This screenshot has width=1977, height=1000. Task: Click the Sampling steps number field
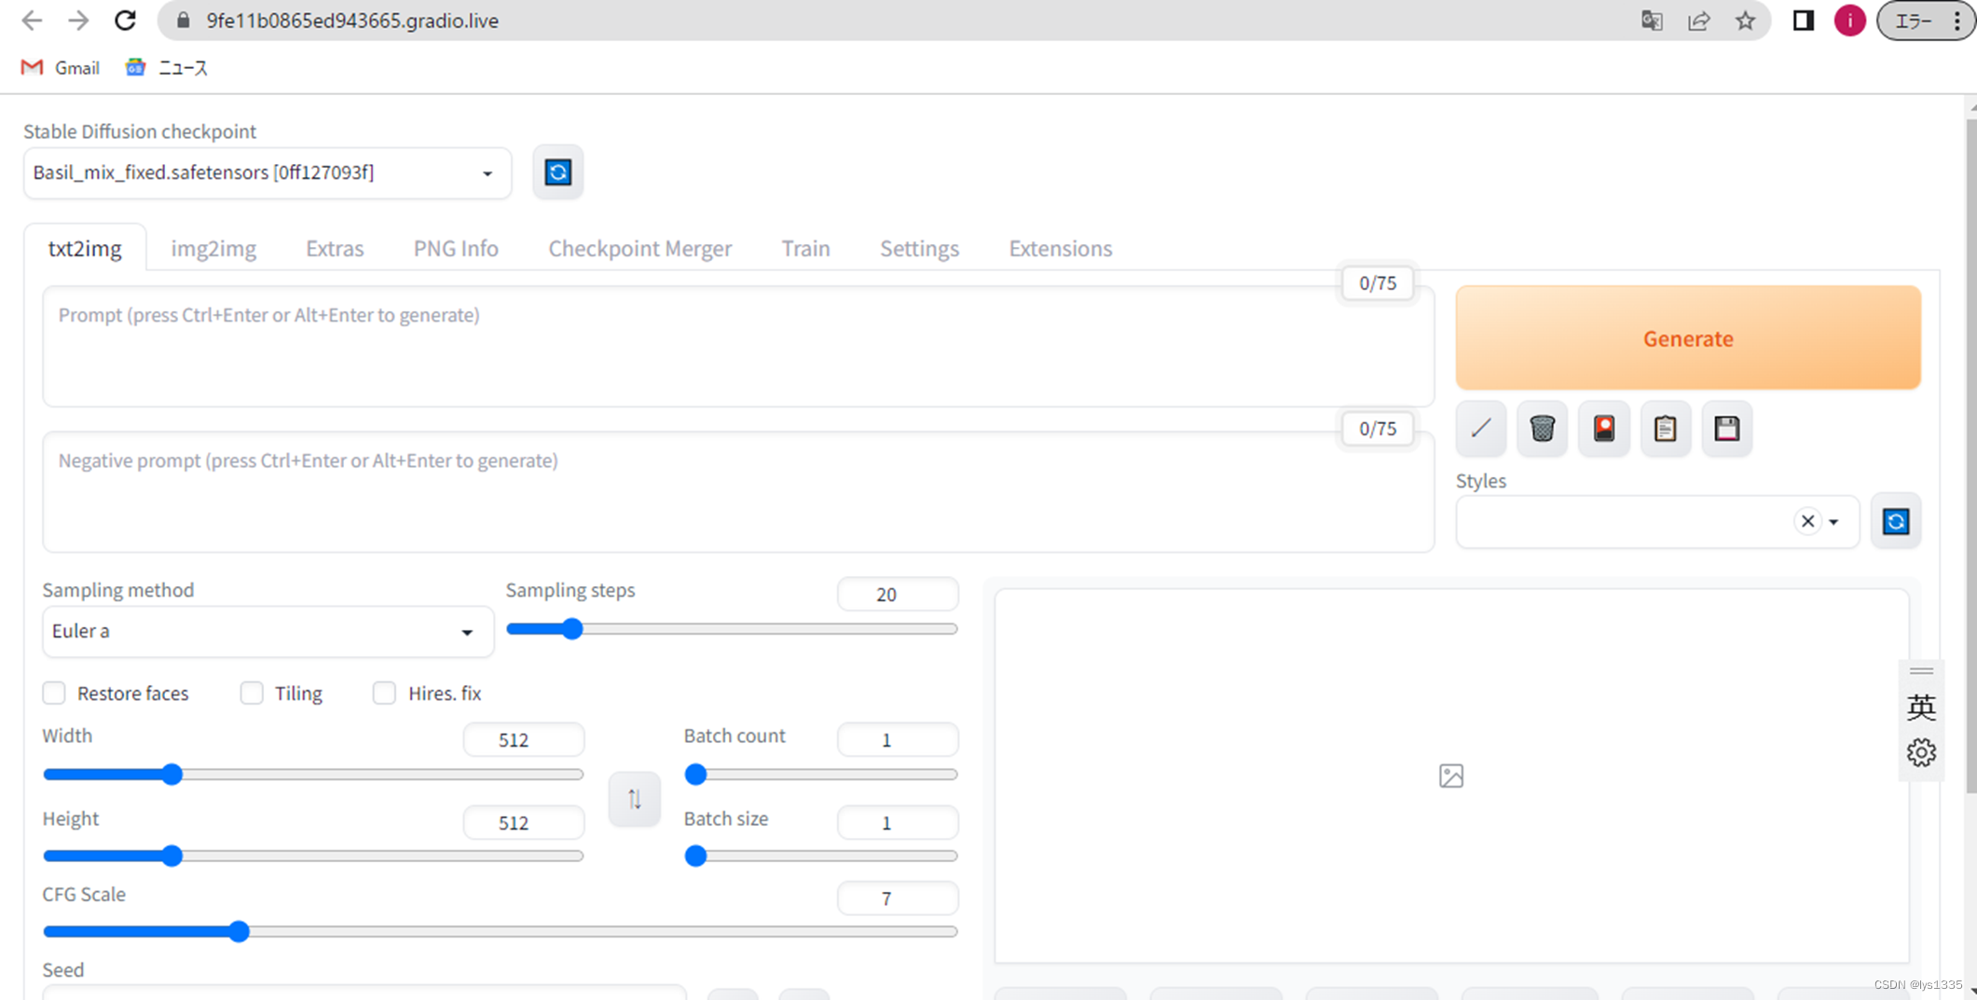(898, 594)
